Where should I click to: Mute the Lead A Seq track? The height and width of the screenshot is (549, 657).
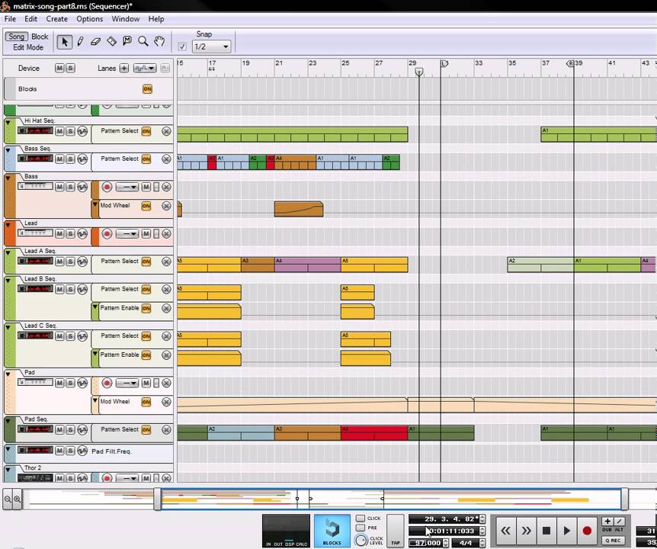pyautogui.click(x=59, y=262)
